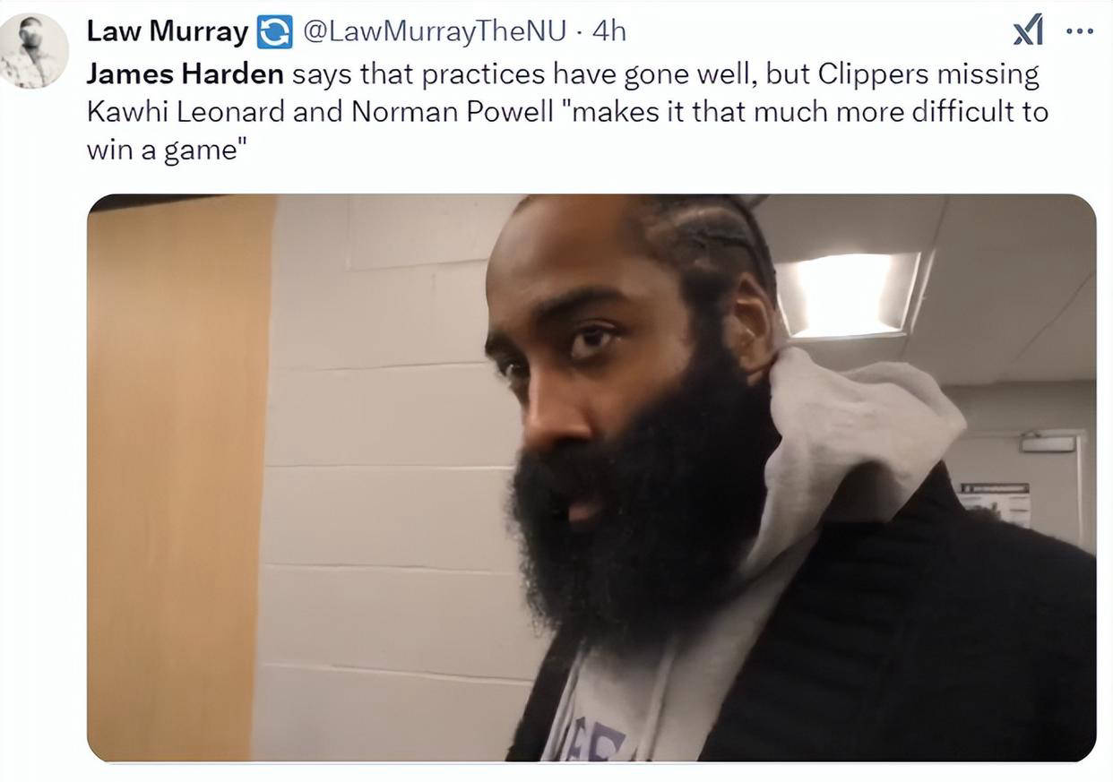The height and width of the screenshot is (782, 1113).
Task: Open the Grok explain-post icon
Action: (1028, 32)
